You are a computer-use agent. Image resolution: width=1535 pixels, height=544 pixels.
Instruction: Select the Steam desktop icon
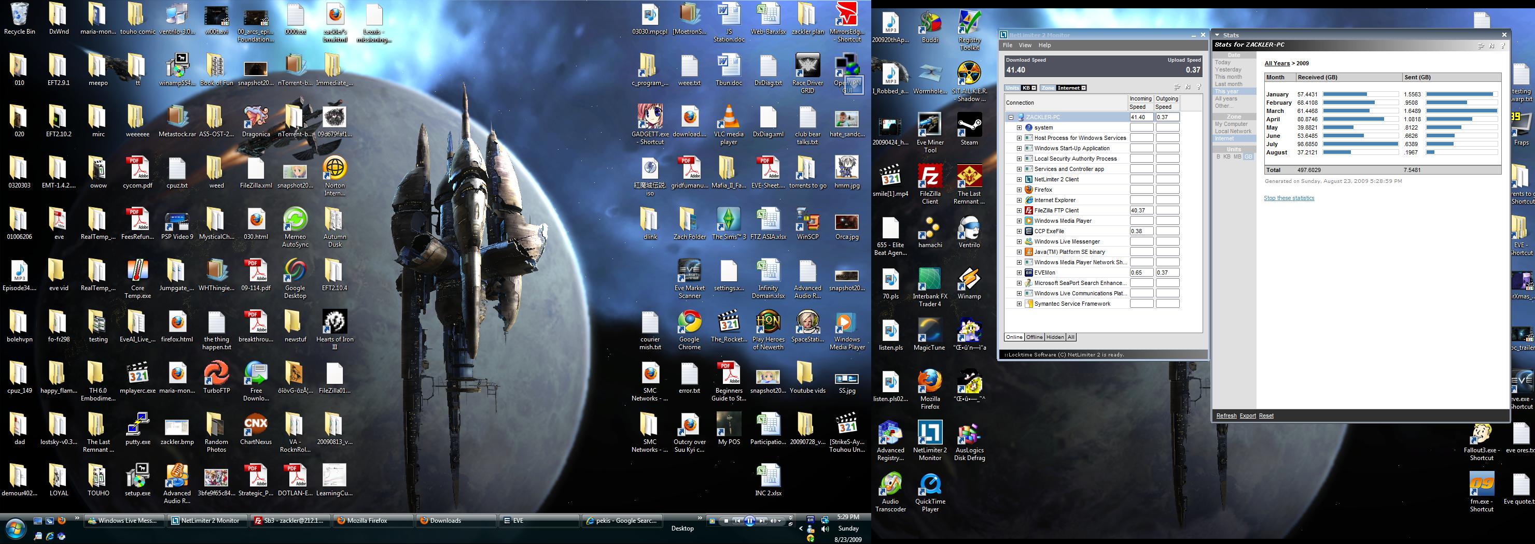tap(969, 129)
